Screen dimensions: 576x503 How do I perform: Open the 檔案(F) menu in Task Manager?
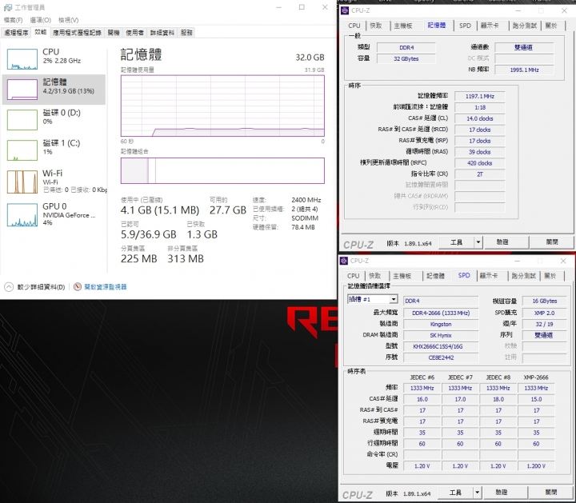pyautogui.click(x=14, y=20)
